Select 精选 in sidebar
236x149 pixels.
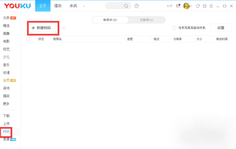pos(6,26)
